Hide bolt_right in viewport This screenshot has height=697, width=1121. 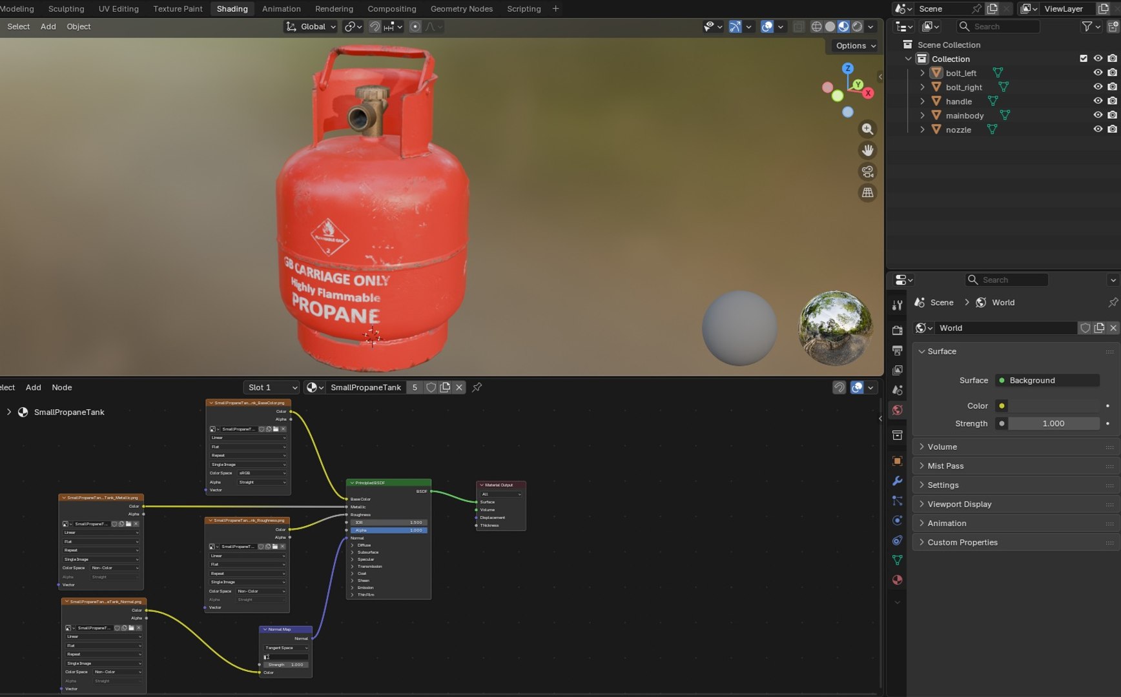(x=1098, y=87)
